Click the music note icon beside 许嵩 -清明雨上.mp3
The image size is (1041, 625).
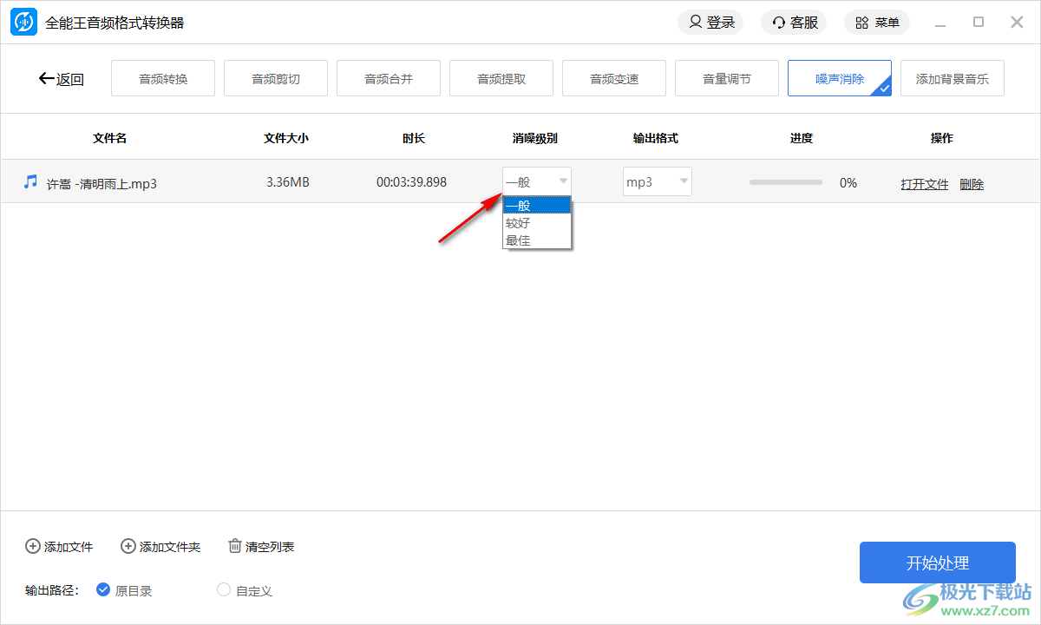point(30,181)
